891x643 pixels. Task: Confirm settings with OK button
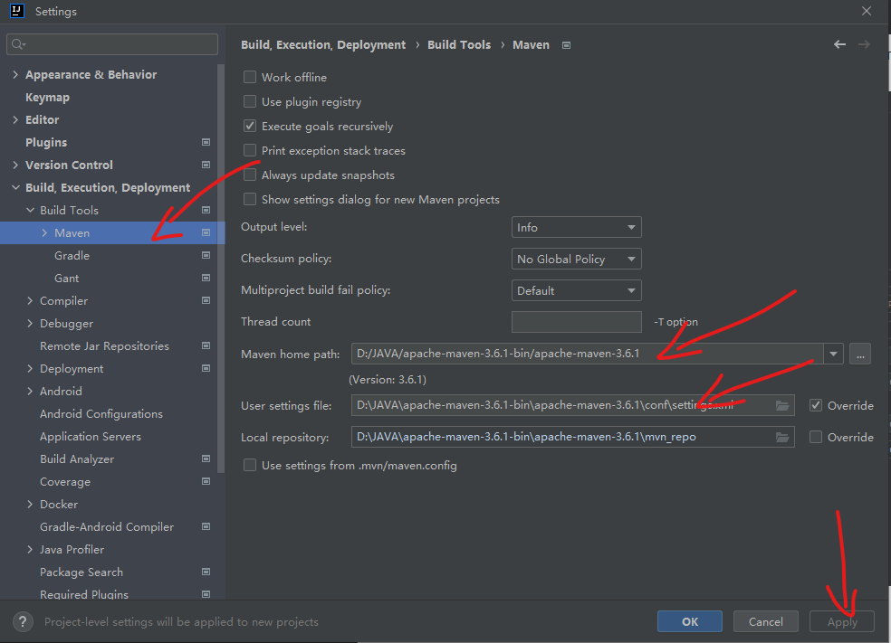coord(690,621)
